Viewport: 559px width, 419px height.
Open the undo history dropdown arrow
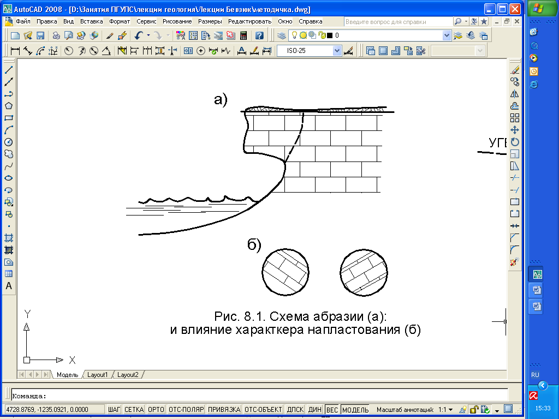click(x=148, y=35)
